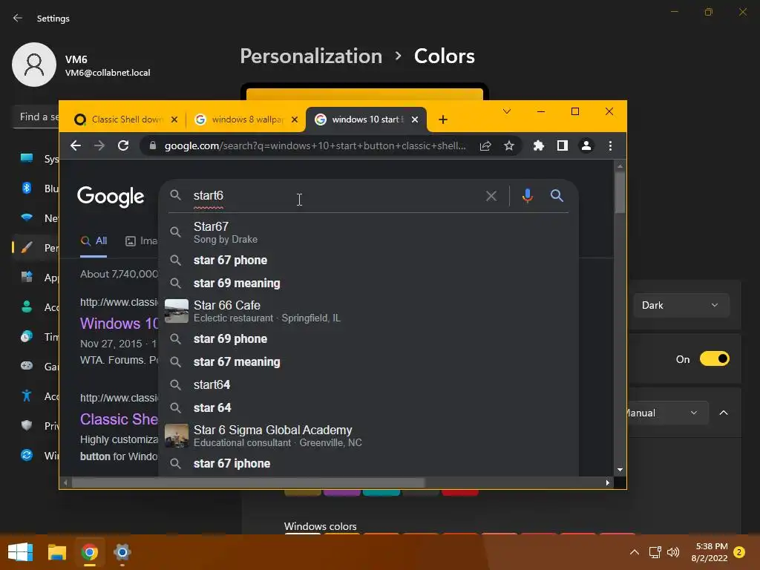Click scroll right arrow in Chrome
Image resolution: width=760 pixels, height=570 pixels.
(x=608, y=482)
